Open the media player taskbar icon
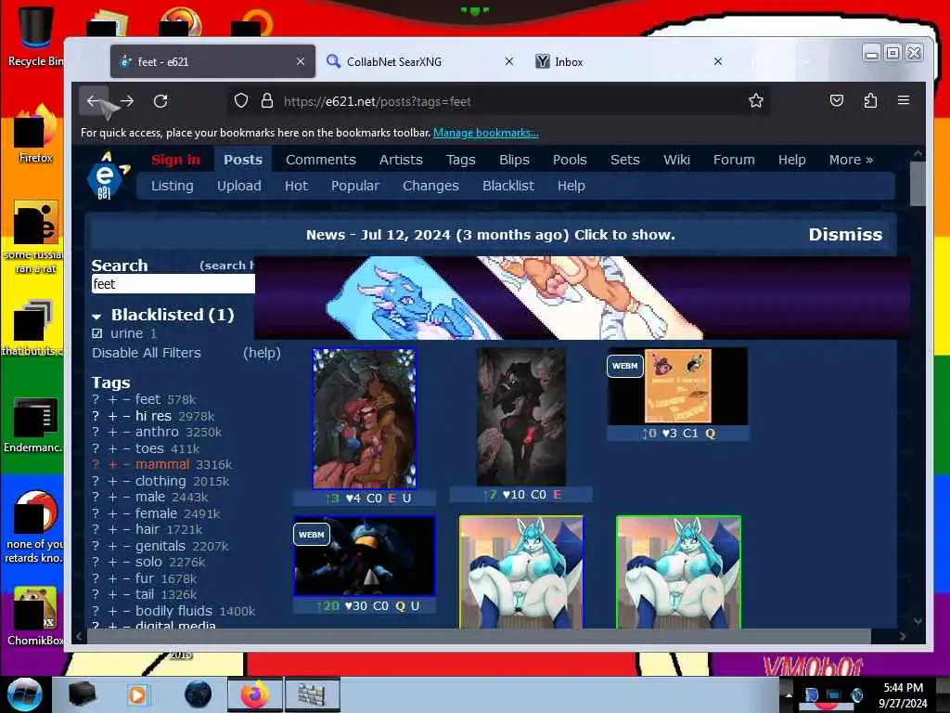This screenshot has width=950, height=713. 138,694
